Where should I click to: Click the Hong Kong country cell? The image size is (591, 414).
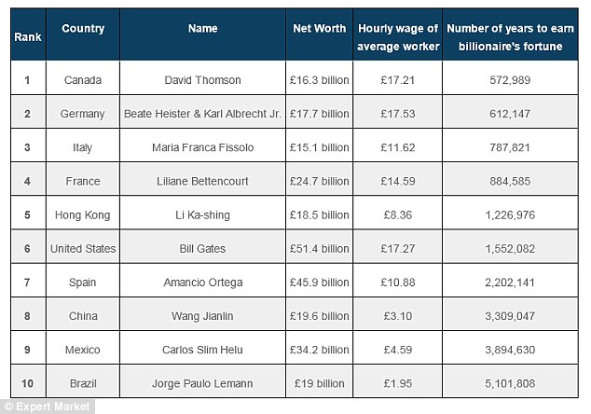click(x=83, y=214)
